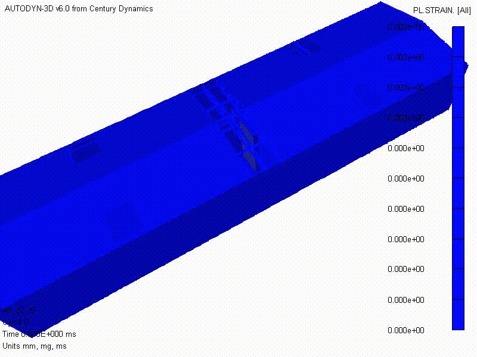The width and height of the screenshot is (477, 357).
Task: Click the AUTODYN-3D v6.0 title text
Action: pyautogui.click(x=78, y=8)
